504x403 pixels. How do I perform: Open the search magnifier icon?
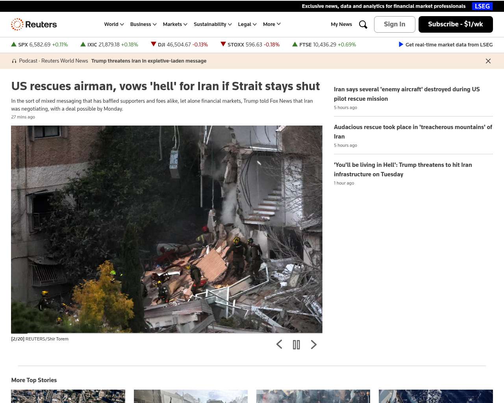[x=363, y=24]
